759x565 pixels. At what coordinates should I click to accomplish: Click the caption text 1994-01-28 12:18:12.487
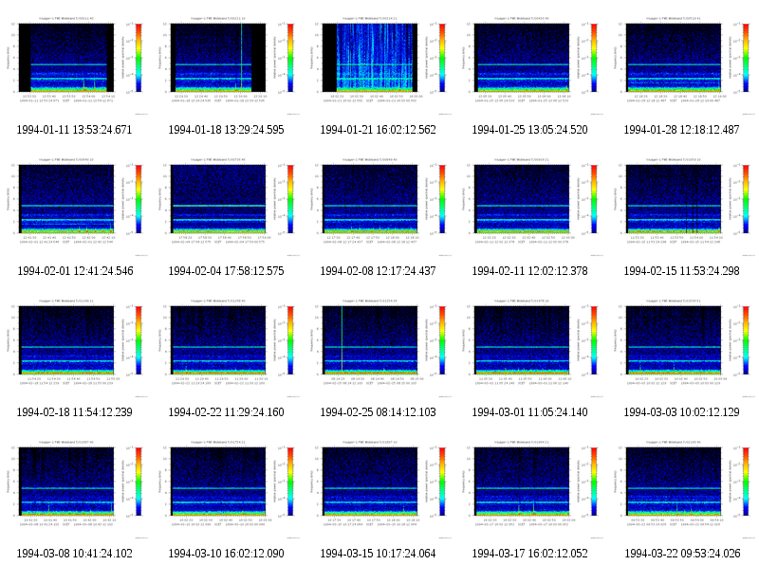(x=681, y=130)
